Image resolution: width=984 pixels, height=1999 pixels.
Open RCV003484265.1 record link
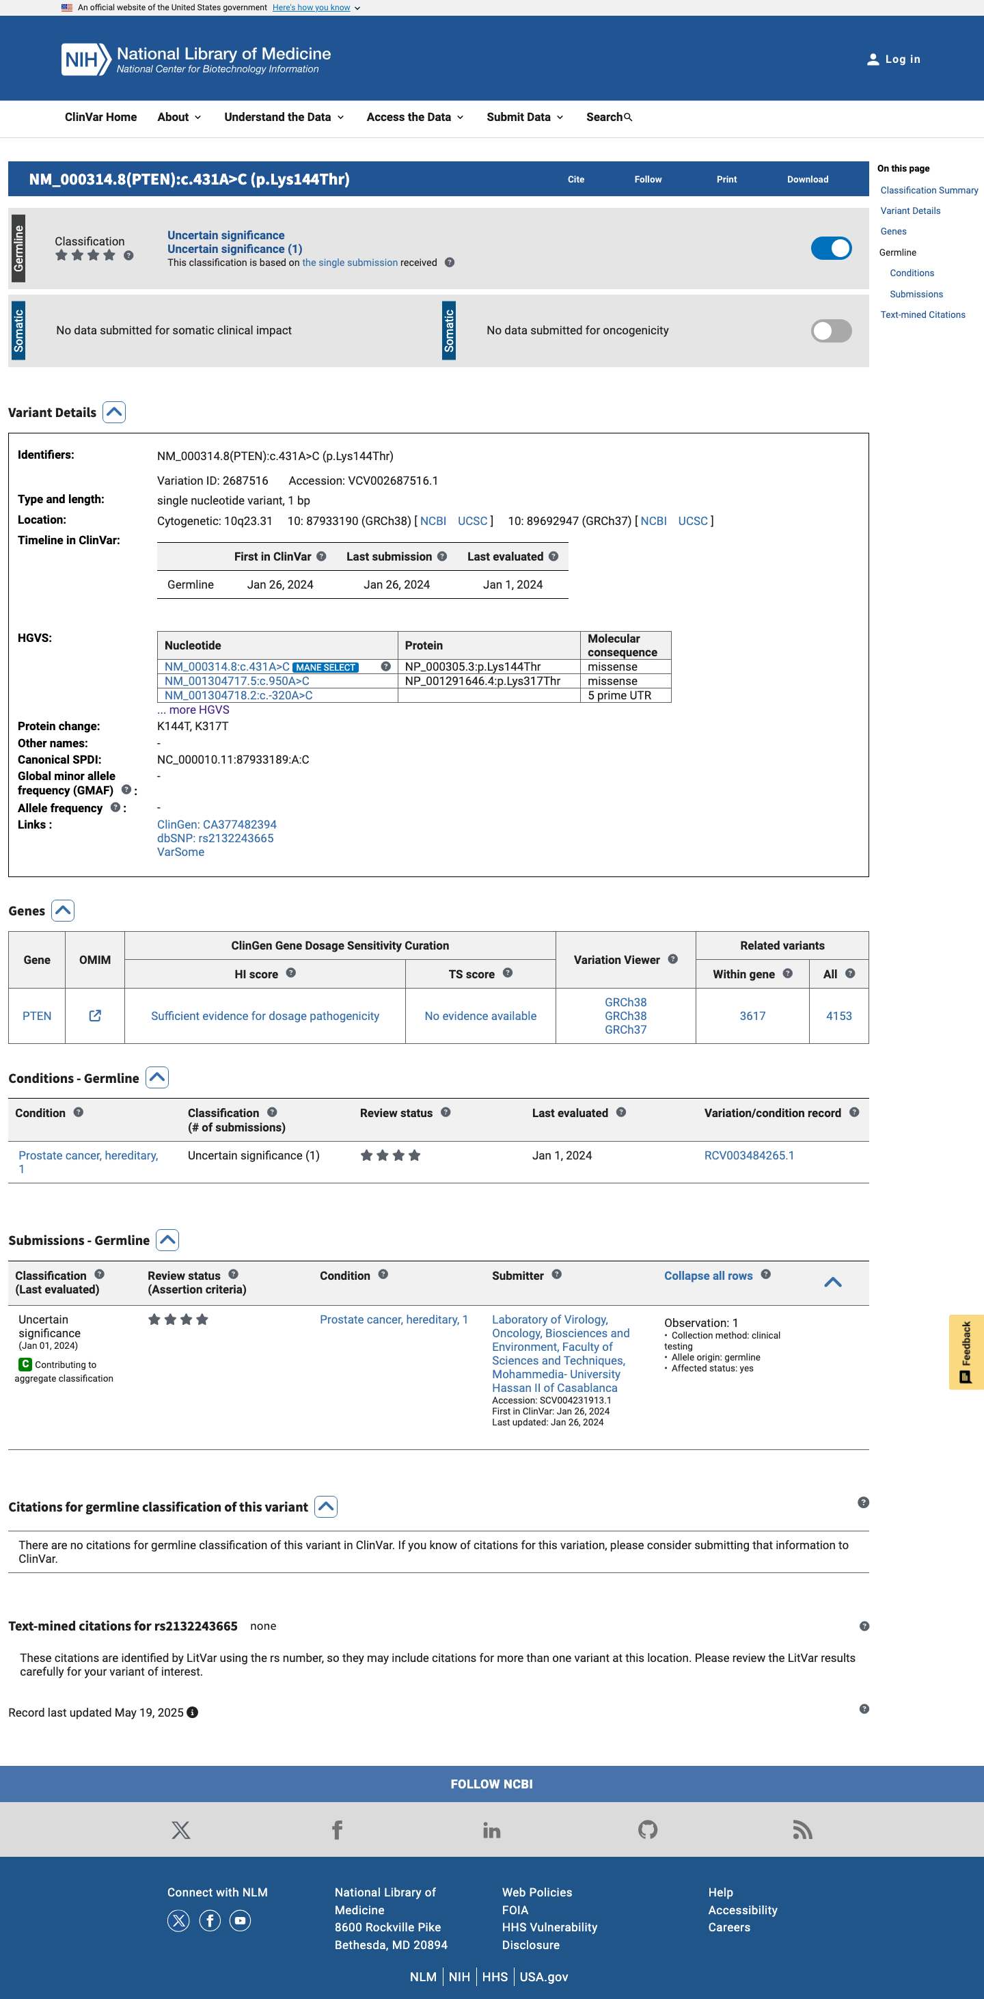(x=749, y=1155)
